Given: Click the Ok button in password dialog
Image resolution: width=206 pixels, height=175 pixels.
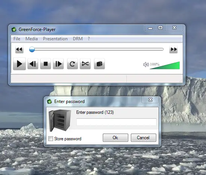Looking at the screenshot, I should click(116, 138).
